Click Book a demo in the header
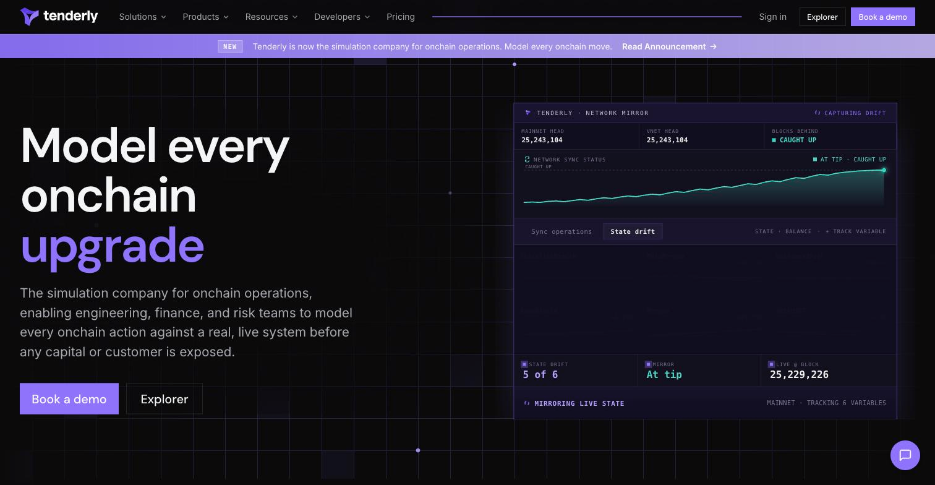Viewport: 935px width, 485px height. click(882, 17)
